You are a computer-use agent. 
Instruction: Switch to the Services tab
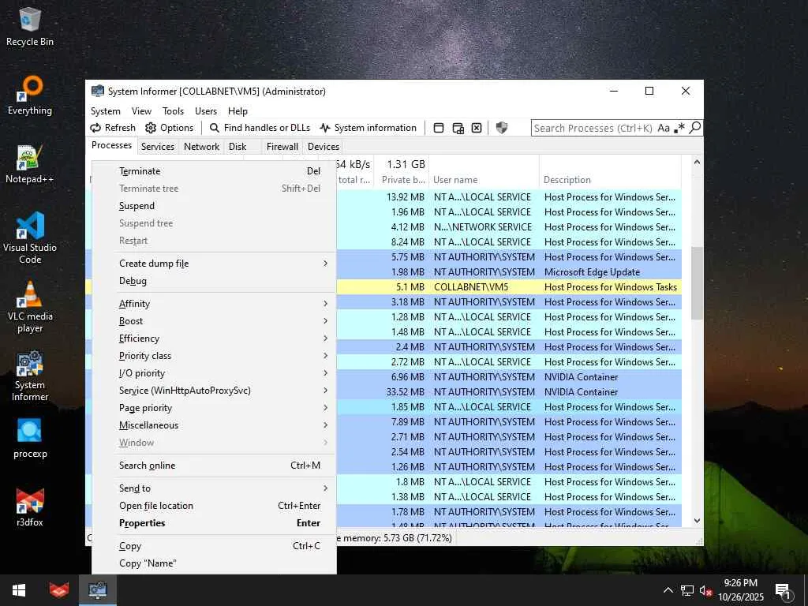click(x=158, y=146)
